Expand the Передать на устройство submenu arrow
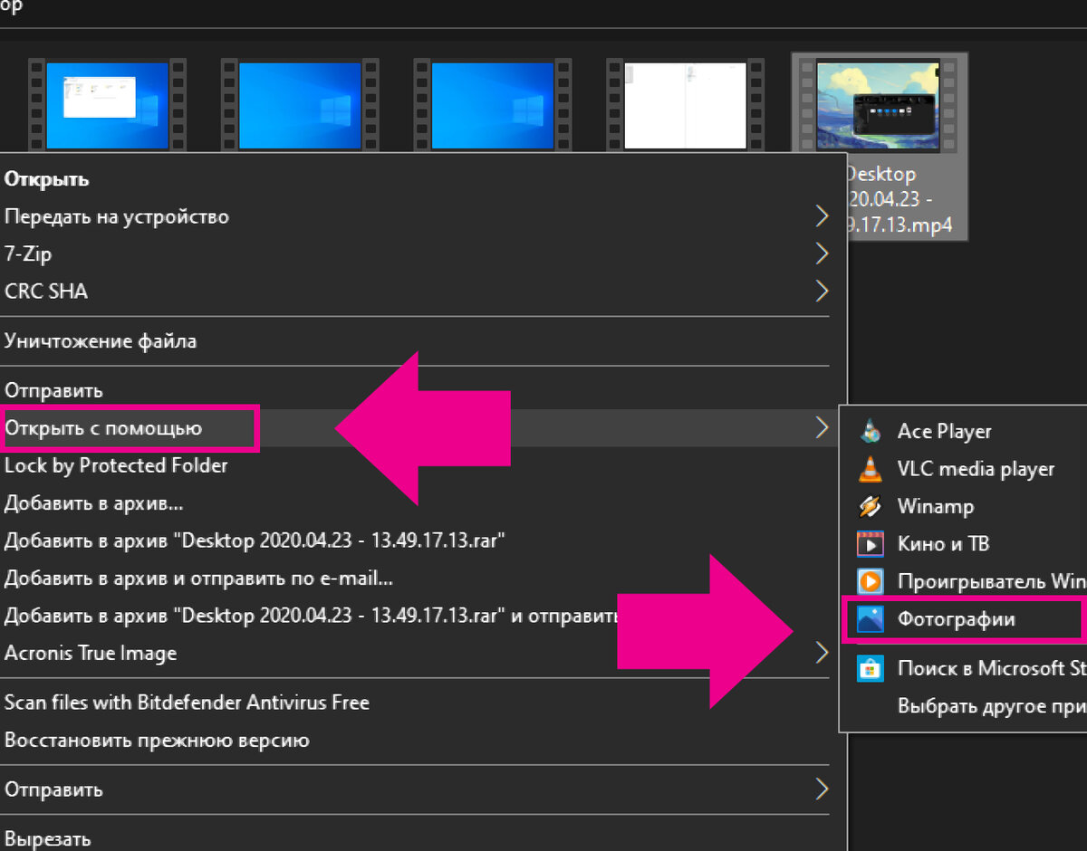 pyautogui.click(x=822, y=216)
